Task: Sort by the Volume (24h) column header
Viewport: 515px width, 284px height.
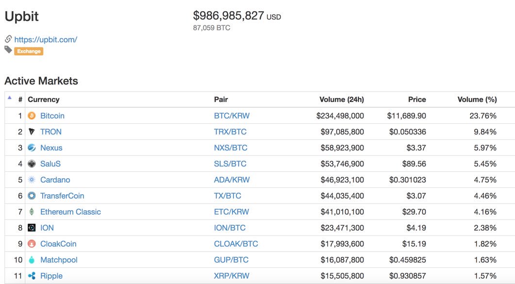Action: point(342,100)
